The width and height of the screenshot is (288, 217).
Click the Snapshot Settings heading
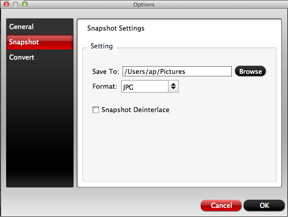(116, 29)
